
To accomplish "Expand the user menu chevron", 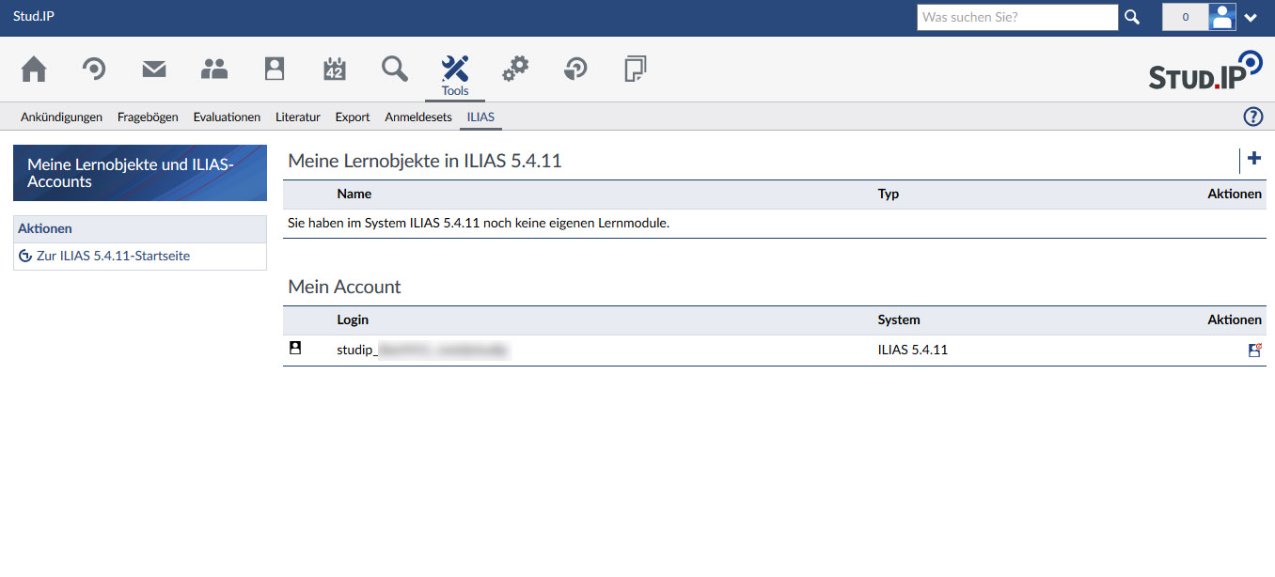I will point(1251,17).
